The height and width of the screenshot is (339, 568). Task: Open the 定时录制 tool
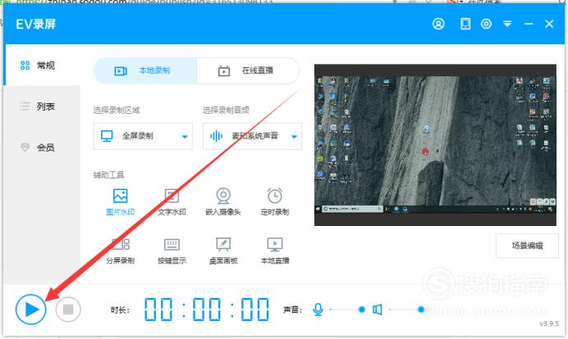pos(275,202)
